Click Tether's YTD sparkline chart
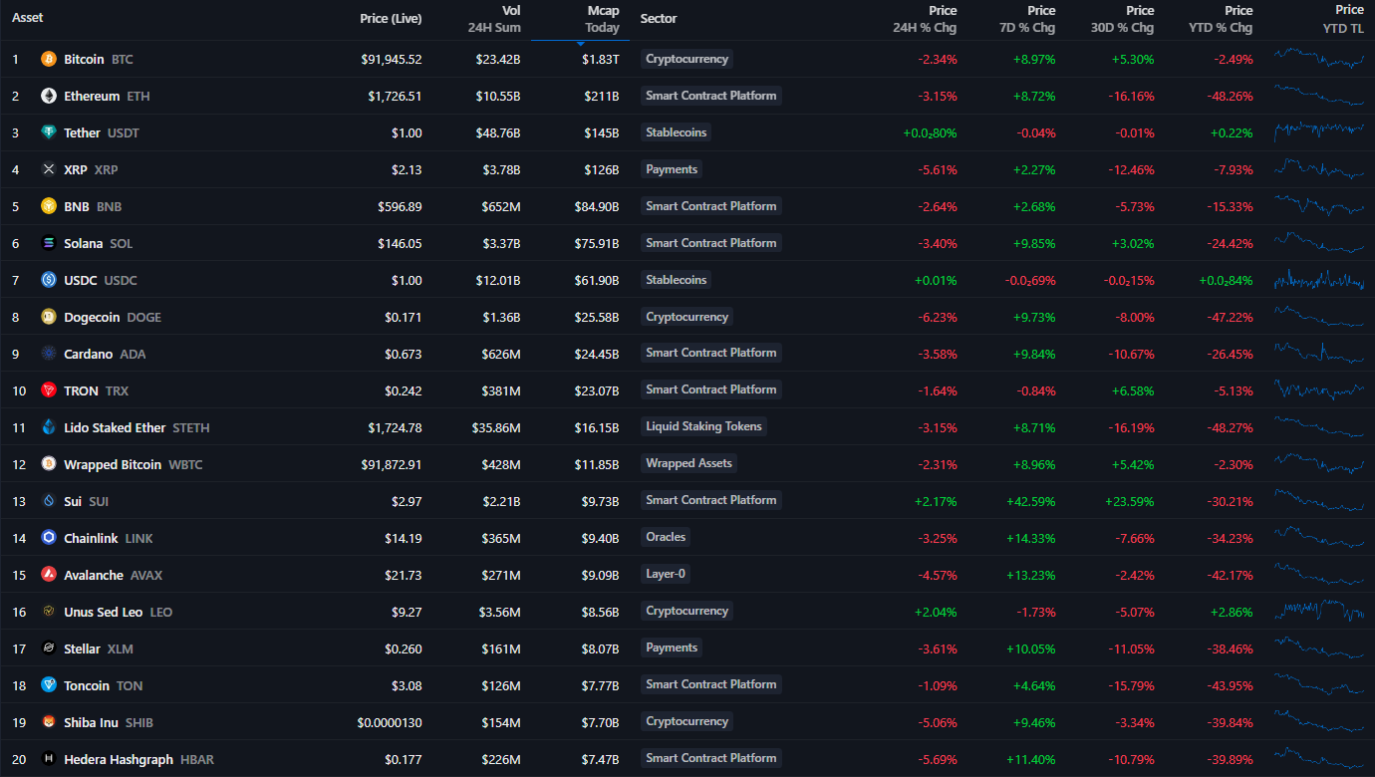Image resolution: width=1375 pixels, height=777 pixels. pyautogui.click(x=1319, y=131)
